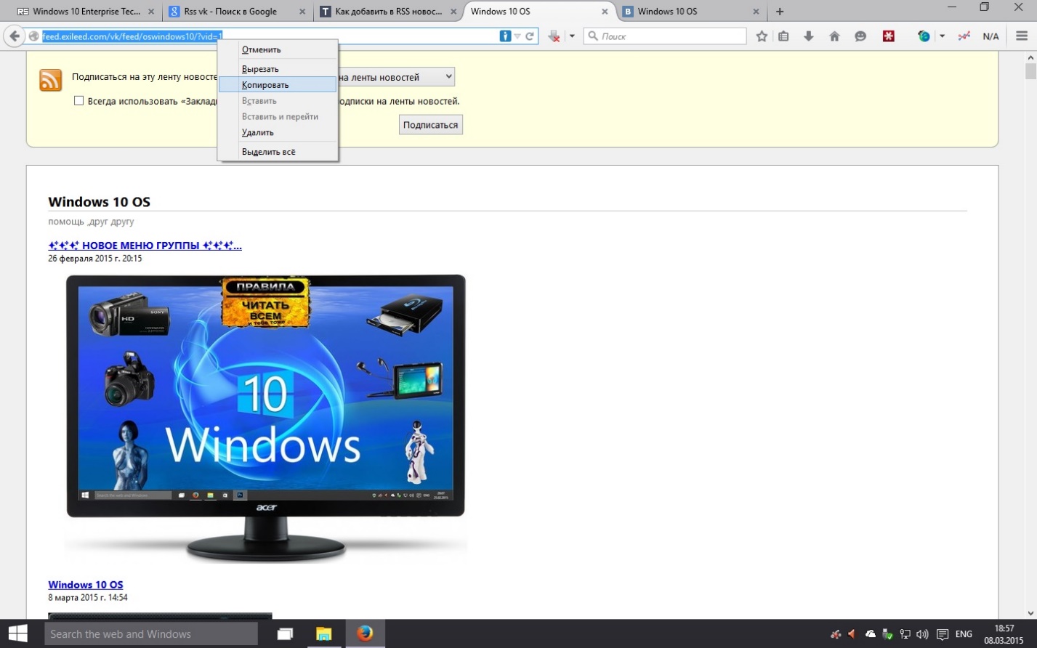Viewport: 1037px width, 648px height.
Task: Open the bookmarks list icon
Action: pos(783,36)
